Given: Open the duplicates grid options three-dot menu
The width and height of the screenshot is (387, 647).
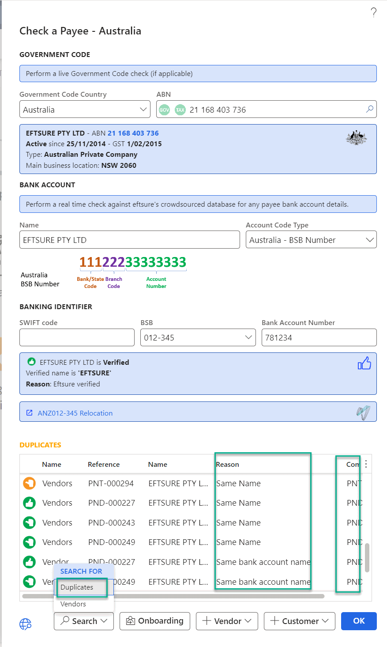Looking at the screenshot, I should click(366, 464).
